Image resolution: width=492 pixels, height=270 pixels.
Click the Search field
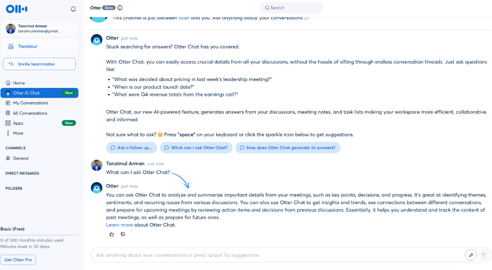point(291,7)
